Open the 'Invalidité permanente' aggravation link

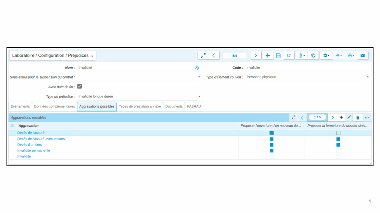tap(34, 151)
